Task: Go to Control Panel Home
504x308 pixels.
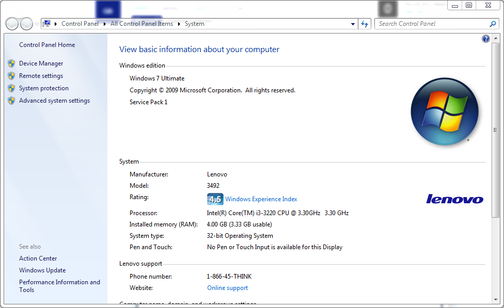Action: (x=47, y=45)
